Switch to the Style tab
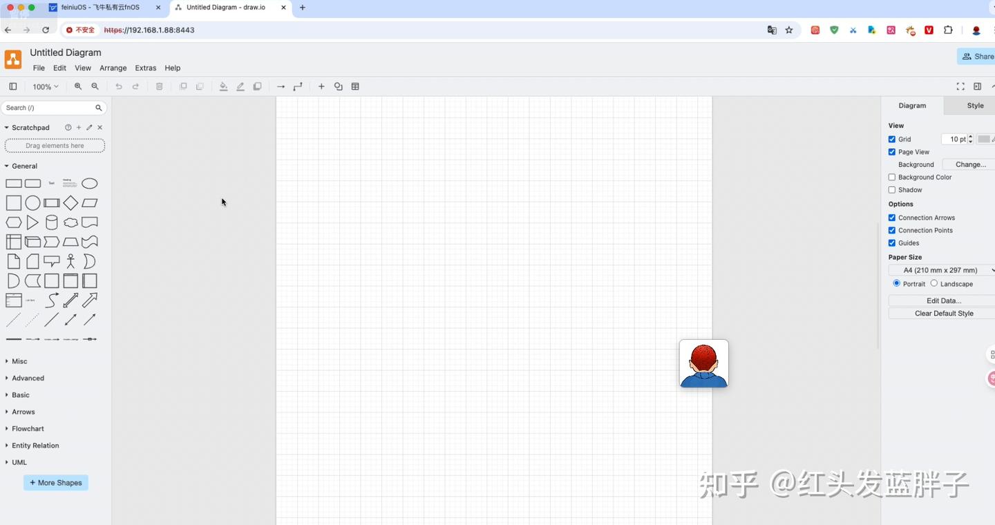995x525 pixels. click(975, 106)
